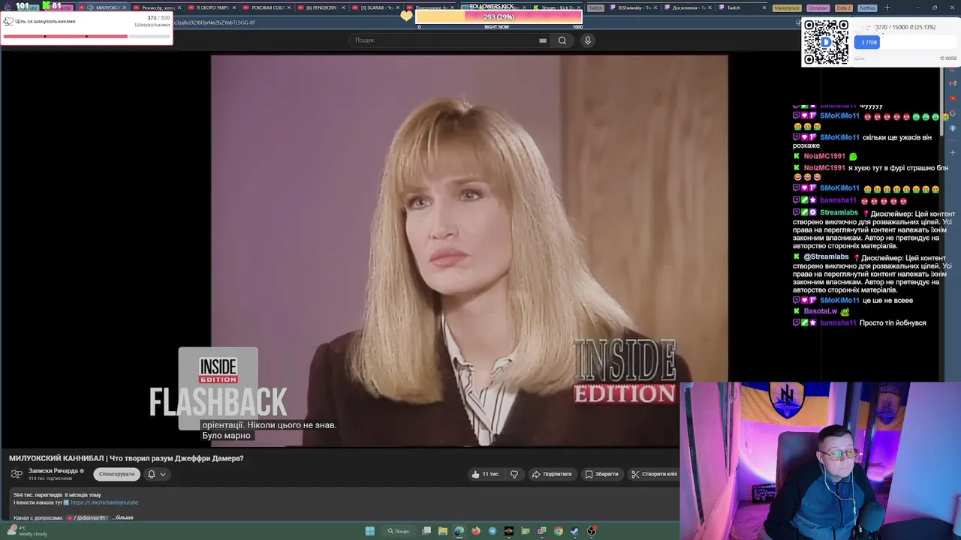Viewport: 961px width, 540px height.
Task: Like the video with thumbs-up icon
Action: coord(486,474)
